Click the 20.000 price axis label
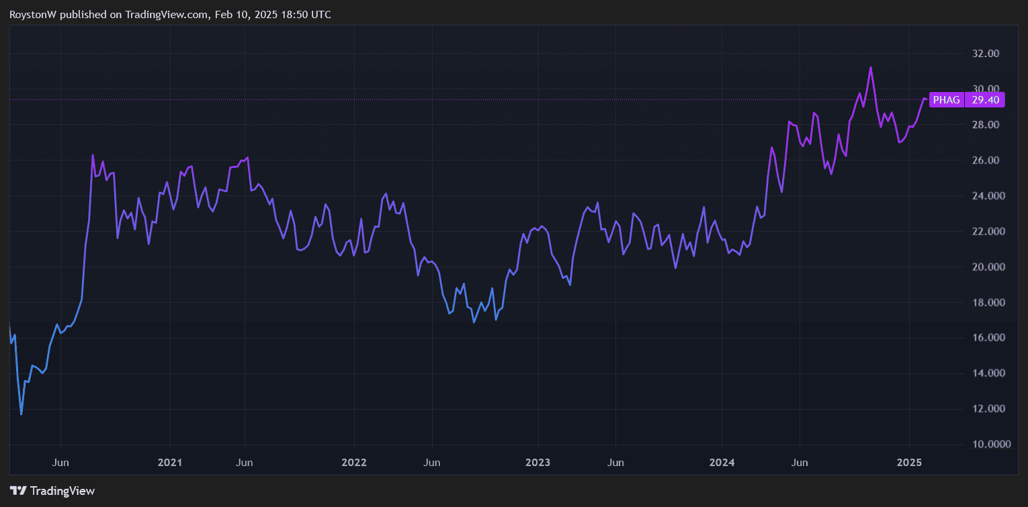The height and width of the screenshot is (507, 1028). [x=986, y=267]
